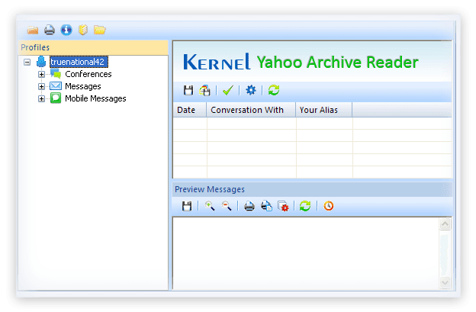Image resolution: width=476 pixels, height=312 pixels.
Task: Select Conferences in the profile tree
Action: [88, 74]
